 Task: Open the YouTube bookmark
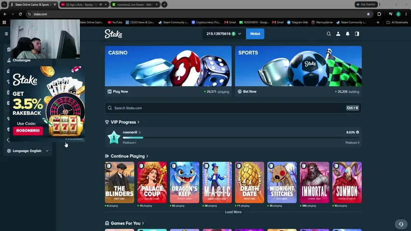[115, 23]
